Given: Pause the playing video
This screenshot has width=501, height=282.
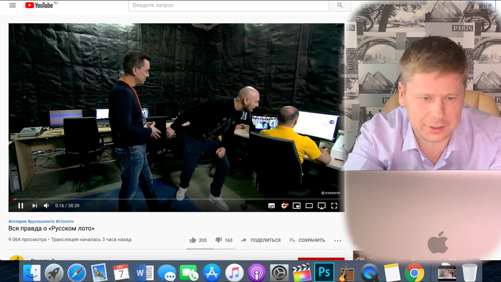Looking at the screenshot, I should pos(20,205).
